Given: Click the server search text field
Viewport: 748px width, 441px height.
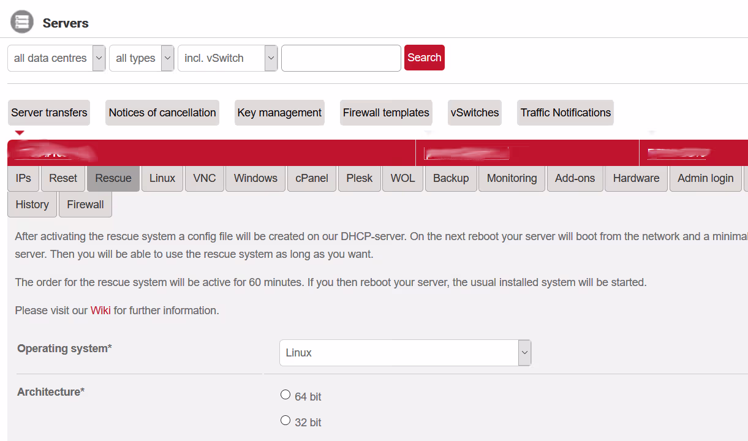Looking at the screenshot, I should coord(341,58).
